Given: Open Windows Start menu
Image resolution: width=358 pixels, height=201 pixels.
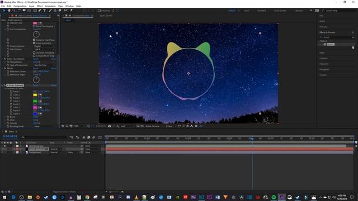Looking at the screenshot, I should pos(4,197).
